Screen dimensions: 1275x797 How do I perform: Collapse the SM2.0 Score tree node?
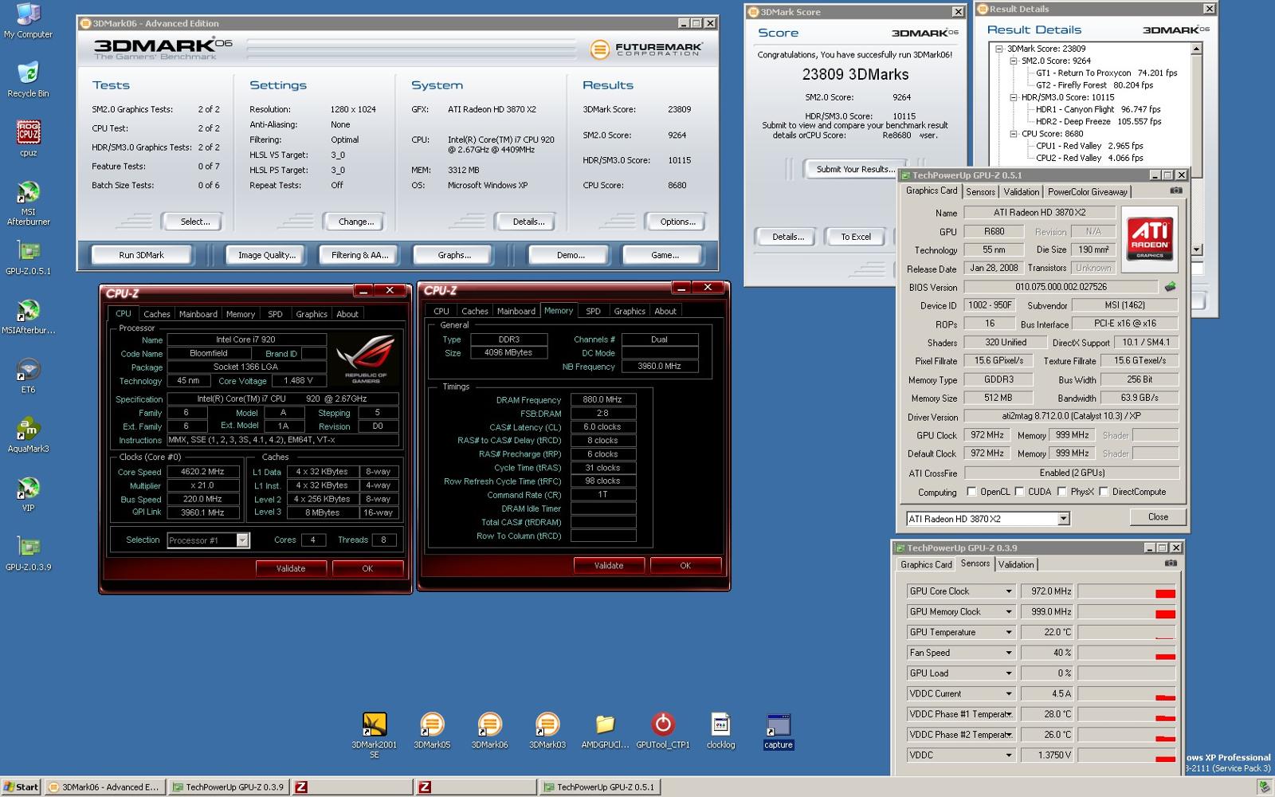pos(1014,61)
